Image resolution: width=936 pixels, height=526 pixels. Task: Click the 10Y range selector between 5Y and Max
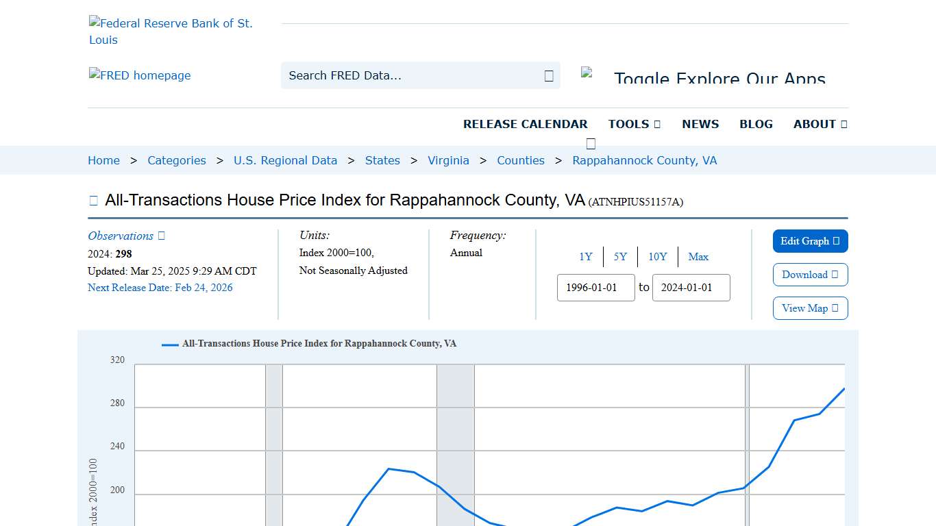657,257
